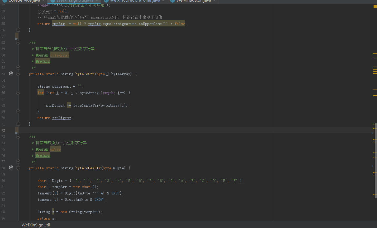Click line number 80 in the gutter
Screen dimensions: 377x228
[x=3, y=181]
